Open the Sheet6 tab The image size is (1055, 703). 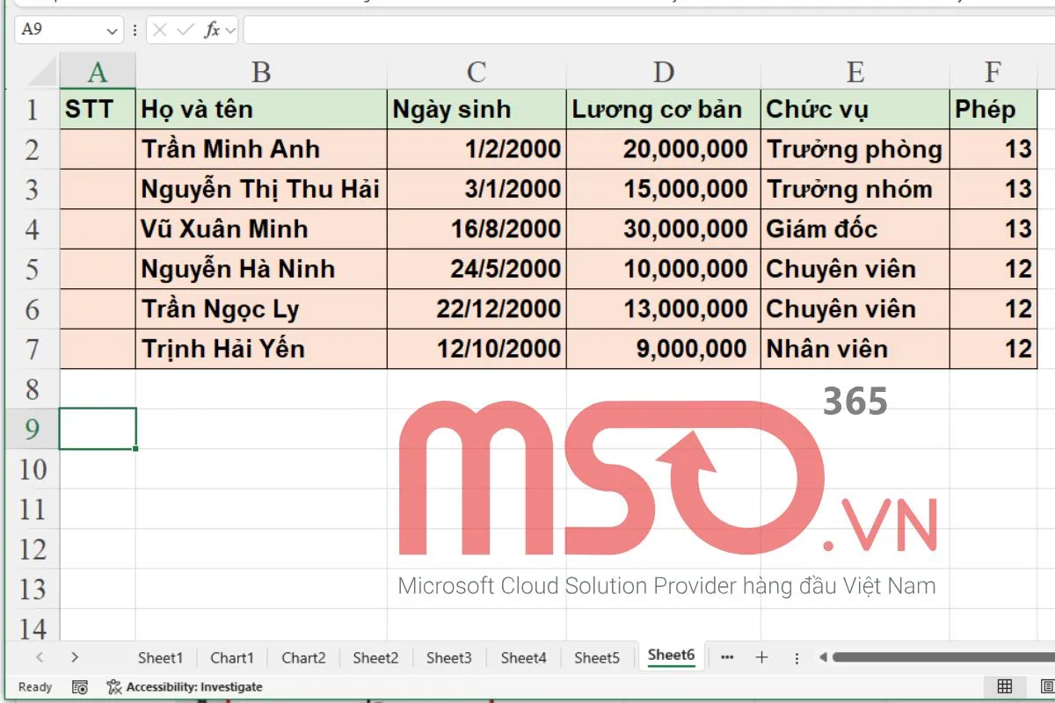671,656
